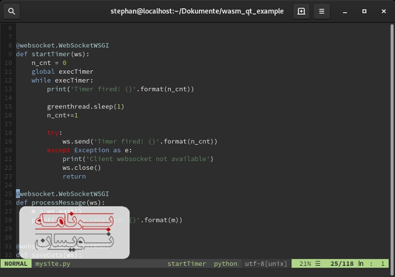
Task: Click the utf-8[unix] encoding indicator
Action: pos(266,264)
